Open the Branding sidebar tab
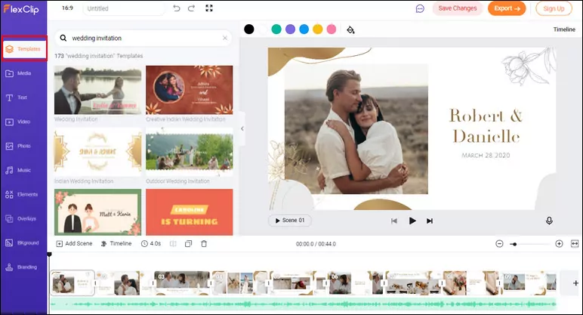583x315 pixels. coord(24,267)
